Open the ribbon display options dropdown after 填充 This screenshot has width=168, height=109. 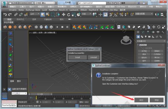click(70, 19)
